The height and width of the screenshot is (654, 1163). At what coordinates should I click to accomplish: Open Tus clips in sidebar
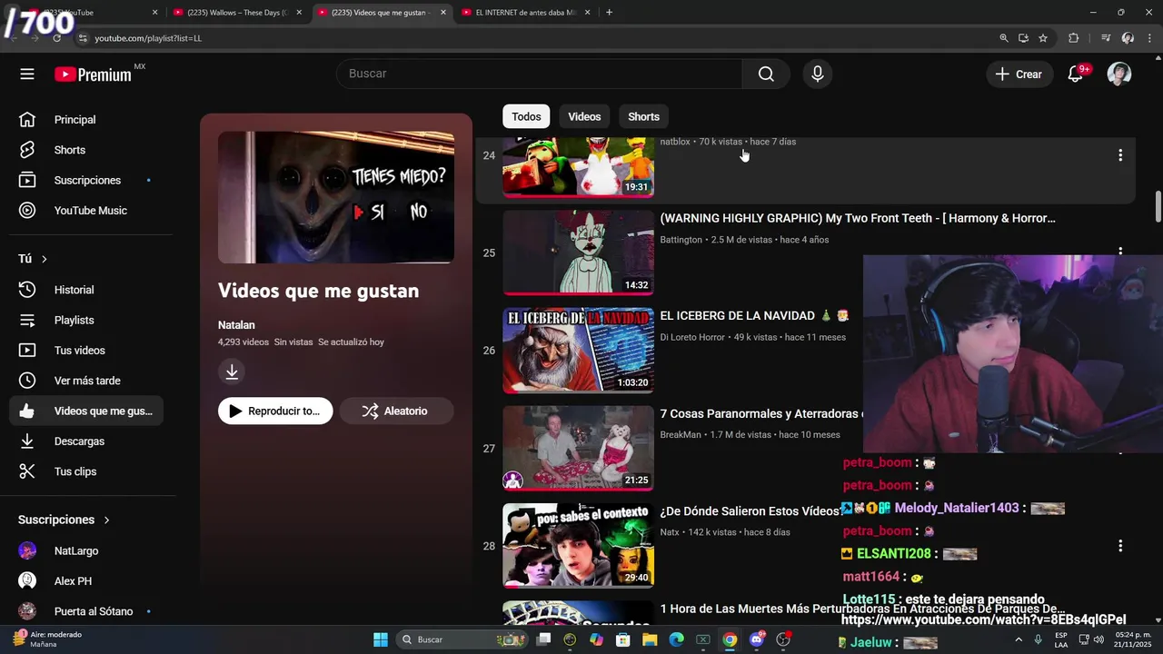click(x=86, y=471)
